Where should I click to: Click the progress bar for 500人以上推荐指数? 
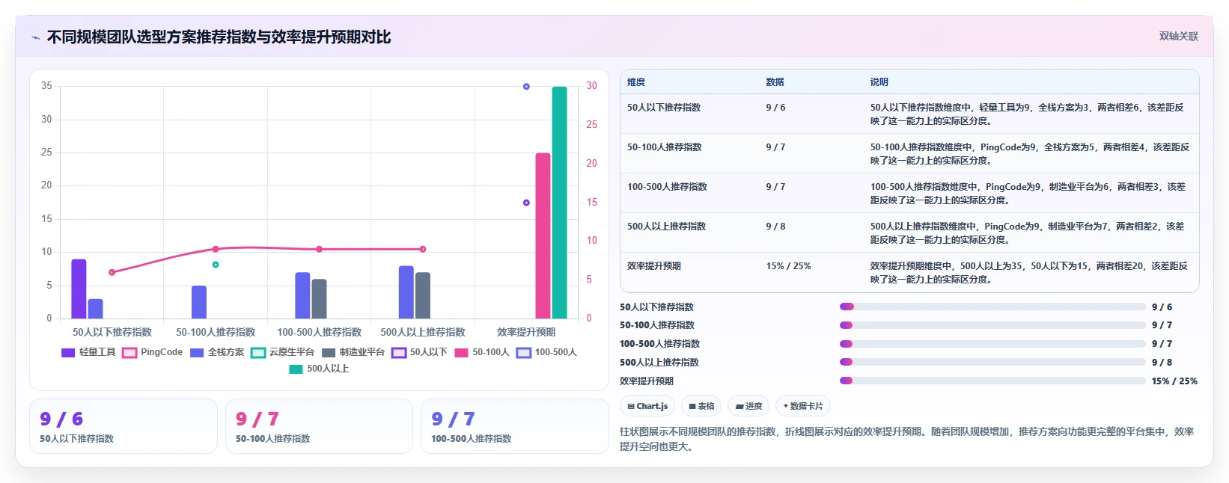pos(992,362)
